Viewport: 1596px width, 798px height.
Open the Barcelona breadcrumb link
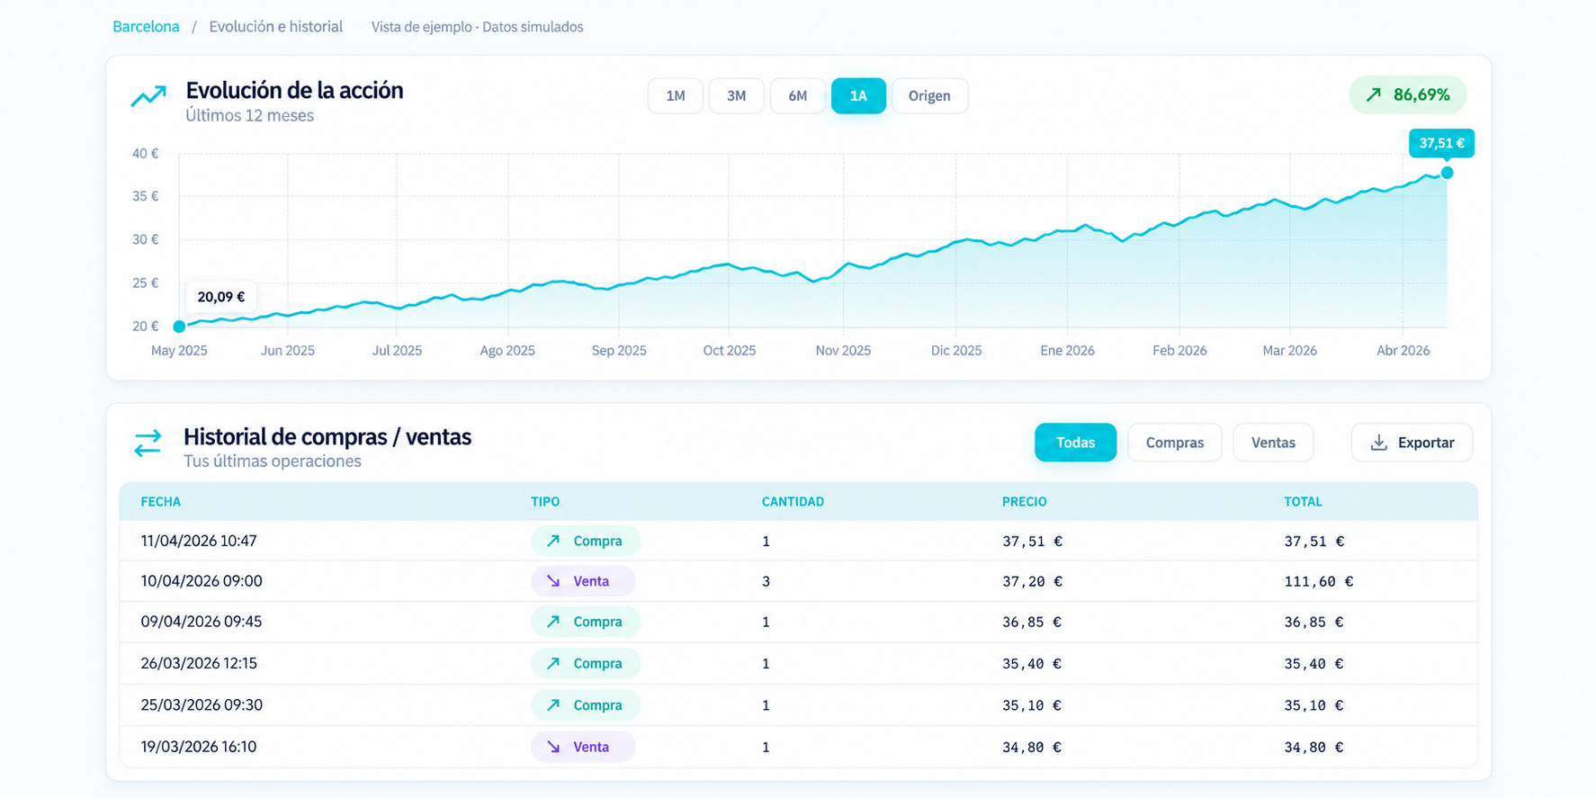(x=146, y=27)
